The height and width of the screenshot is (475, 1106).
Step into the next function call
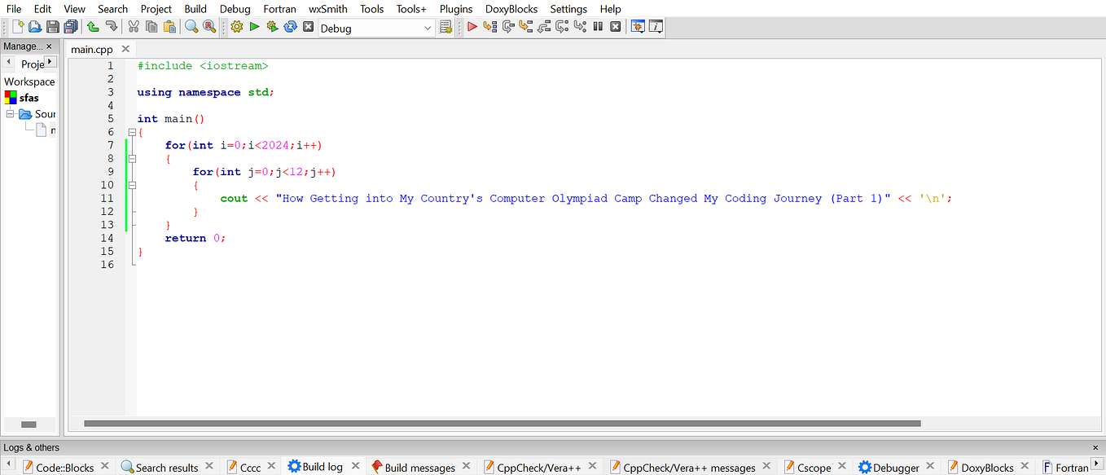(527, 26)
